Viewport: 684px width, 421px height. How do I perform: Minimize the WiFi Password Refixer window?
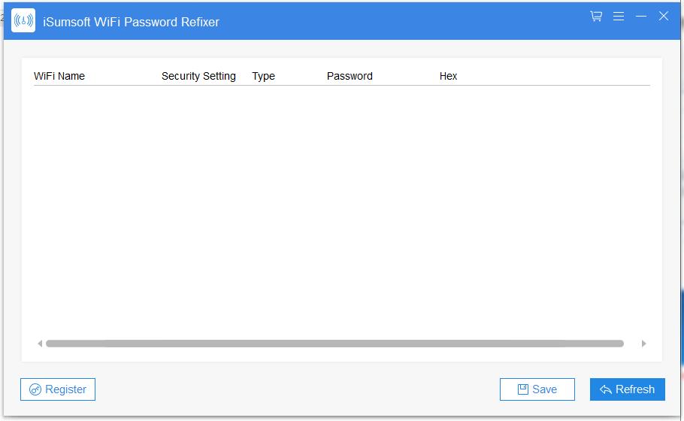(x=641, y=16)
